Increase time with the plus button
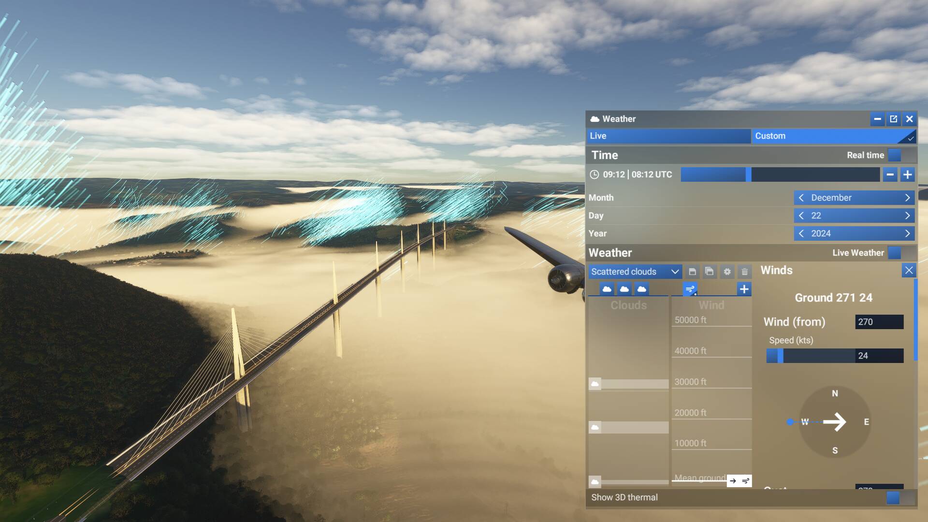Image resolution: width=928 pixels, height=522 pixels. tap(907, 174)
